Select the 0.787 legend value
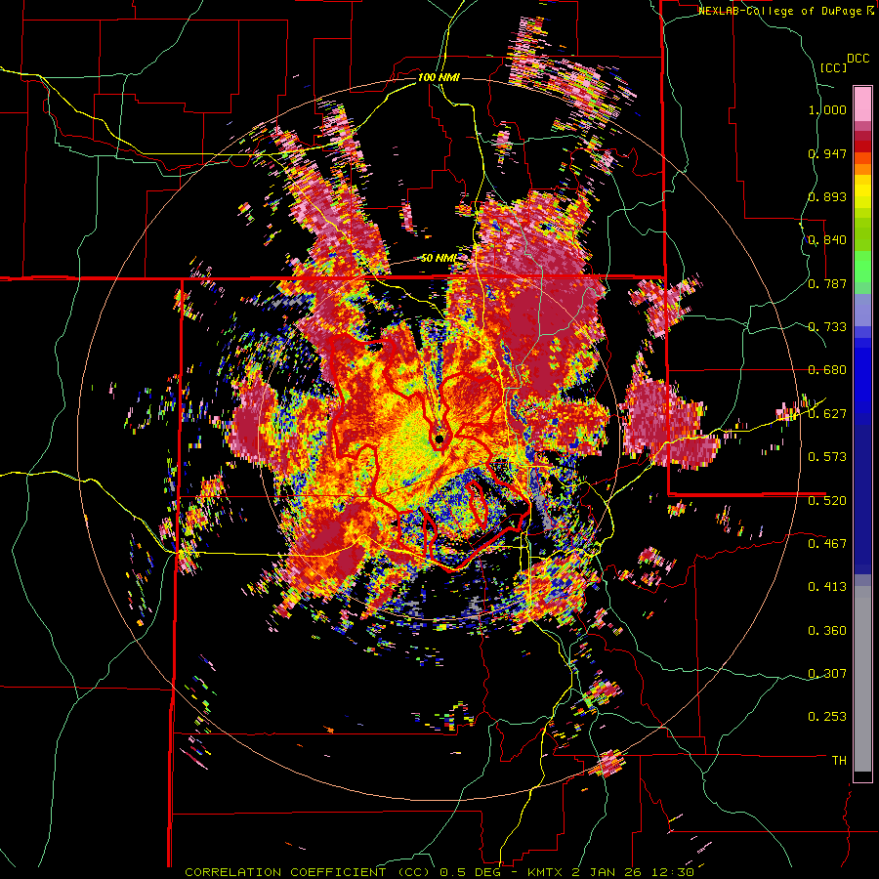The width and height of the screenshot is (879, 879). pos(827,283)
